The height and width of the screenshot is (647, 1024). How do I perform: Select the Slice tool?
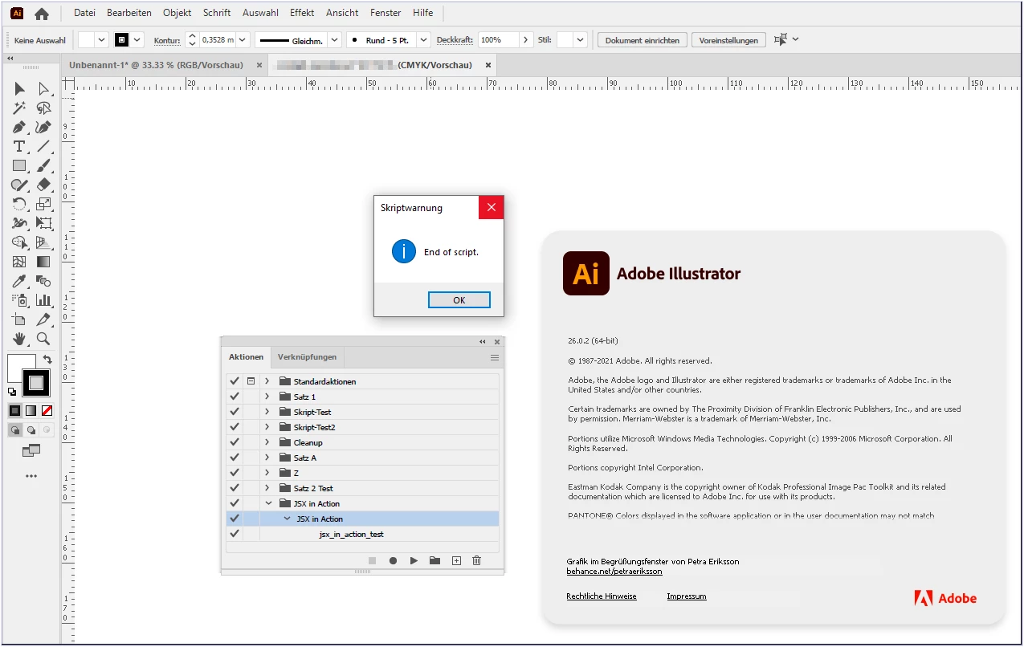[43, 319]
